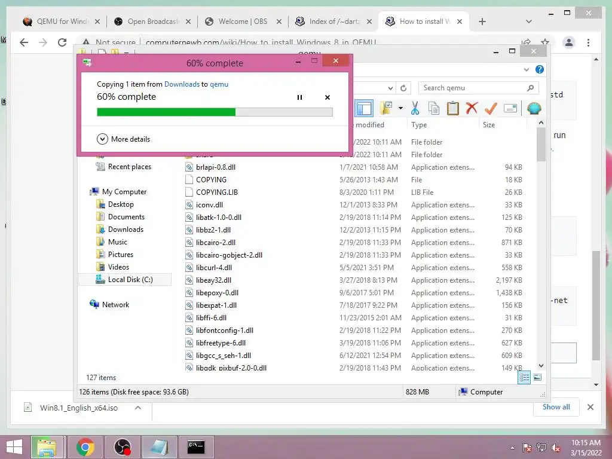612x459 pixels.
Task: Bookmark page with the star icon
Action: pos(545,42)
